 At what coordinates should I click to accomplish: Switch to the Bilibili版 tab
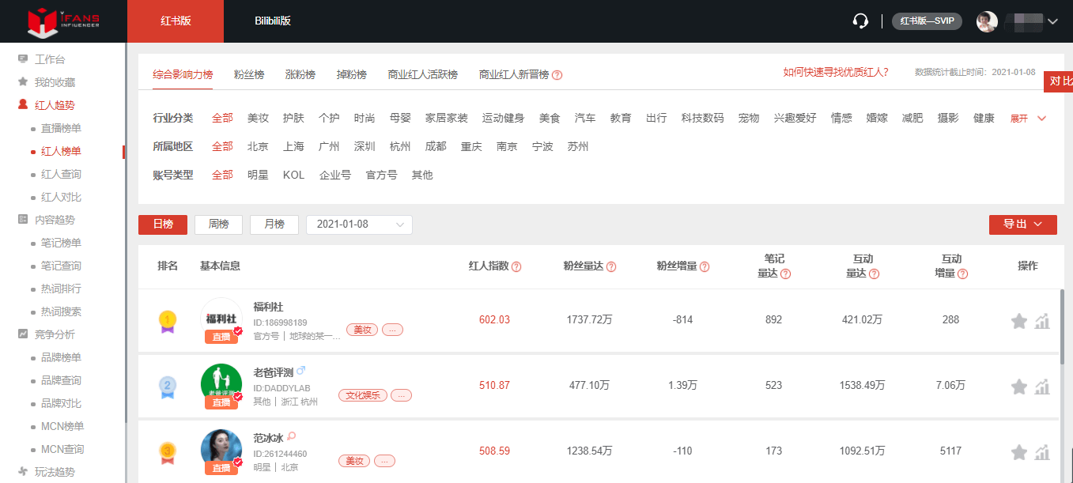(273, 21)
